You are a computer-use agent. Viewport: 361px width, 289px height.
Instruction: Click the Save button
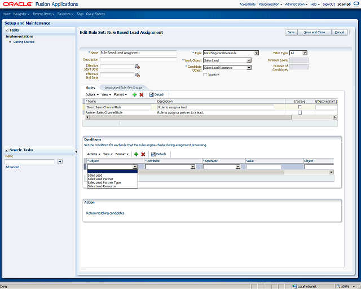coord(291,32)
